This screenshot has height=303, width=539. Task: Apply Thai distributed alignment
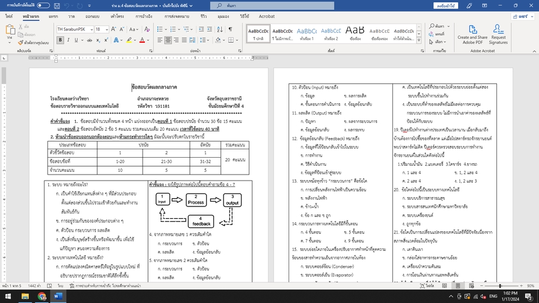[192, 40]
